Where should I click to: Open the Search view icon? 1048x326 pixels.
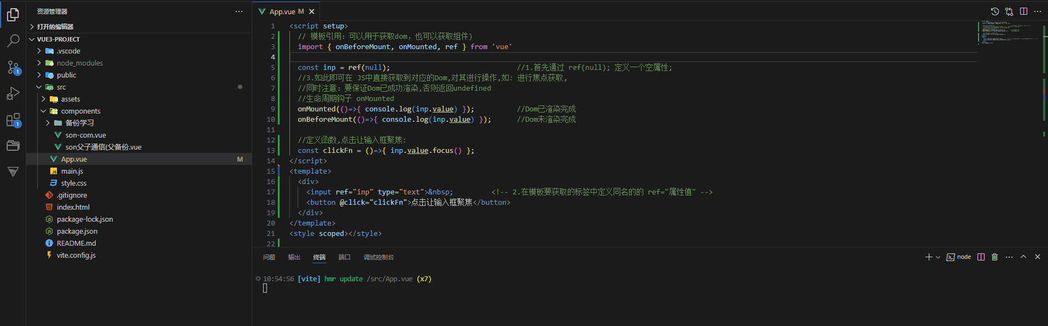point(13,41)
